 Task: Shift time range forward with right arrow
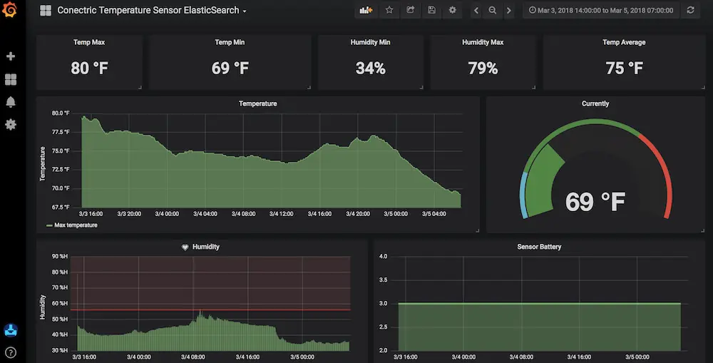[509, 10]
